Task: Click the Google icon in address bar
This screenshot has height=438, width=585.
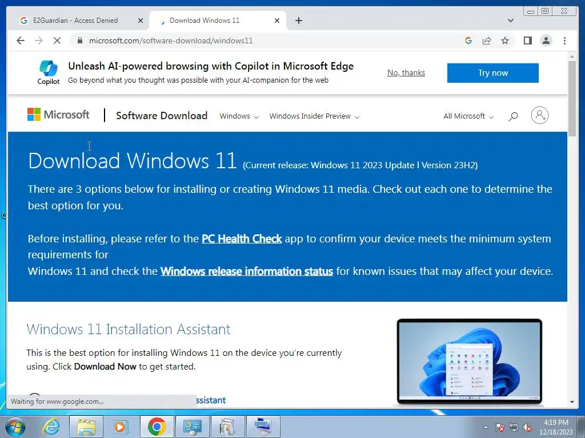Action: (468, 40)
